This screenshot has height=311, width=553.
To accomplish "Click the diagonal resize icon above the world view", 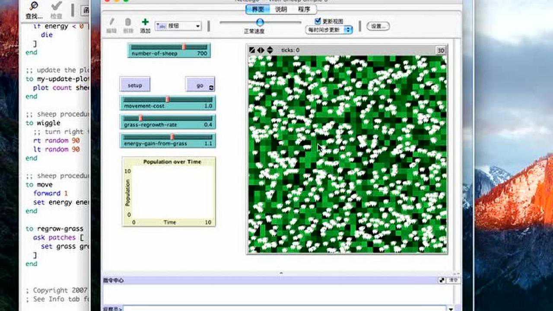I will [x=252, y=50].
